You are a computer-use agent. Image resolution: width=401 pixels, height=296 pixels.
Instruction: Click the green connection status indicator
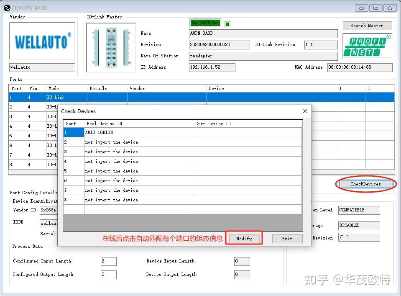pyautogui.click(x=227, y=24)
